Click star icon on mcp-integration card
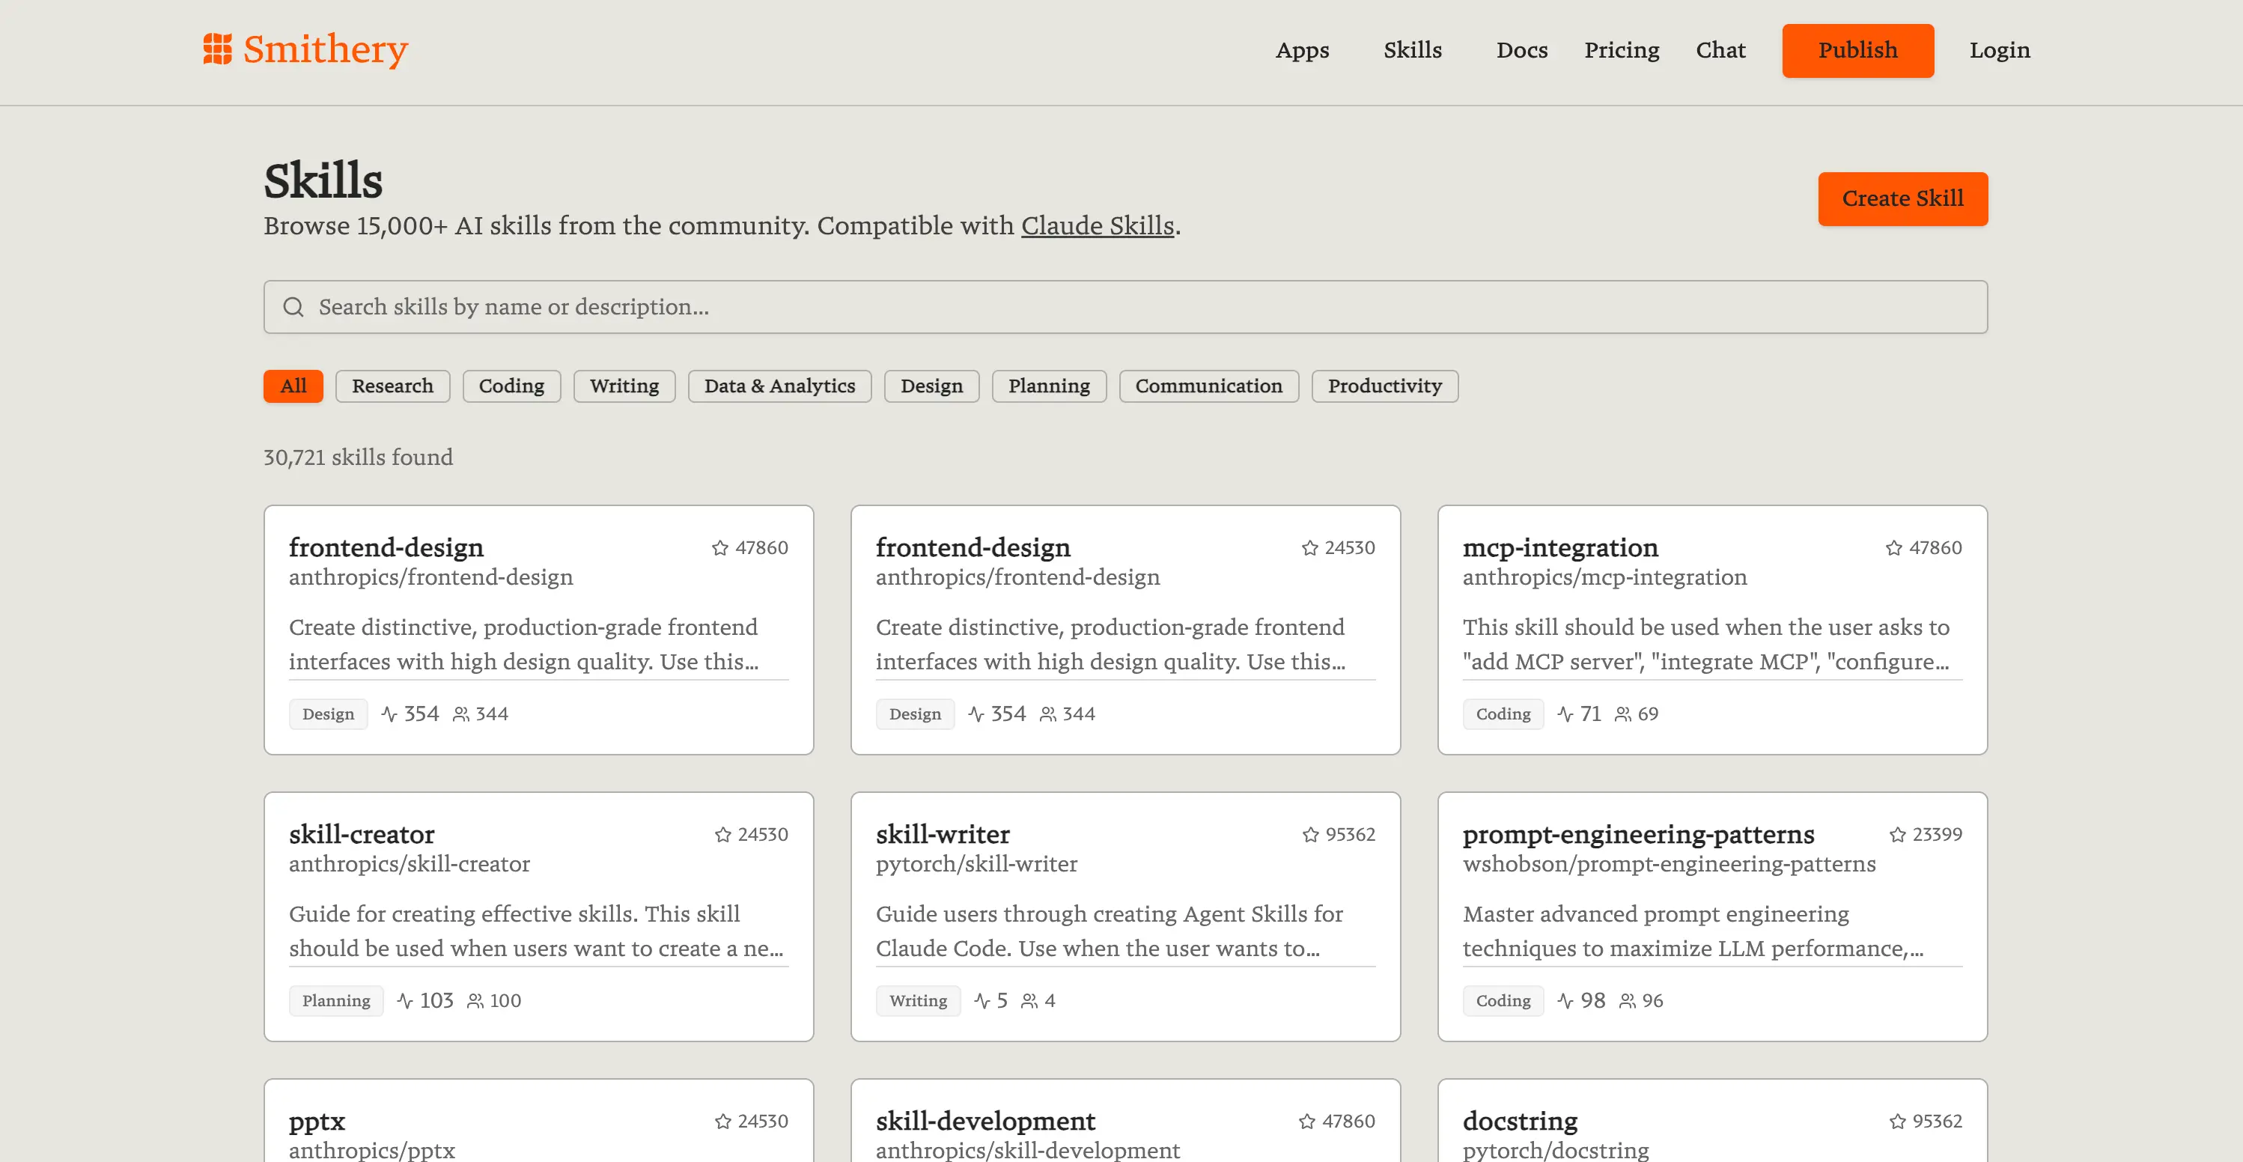Screen dimensions: 2243x1162 tap(1893, 548)
